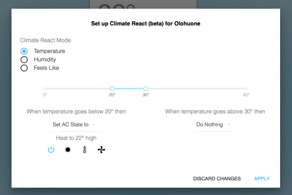
Task: Click the 30° high threshold slider handle
Action: coord(146,89)
